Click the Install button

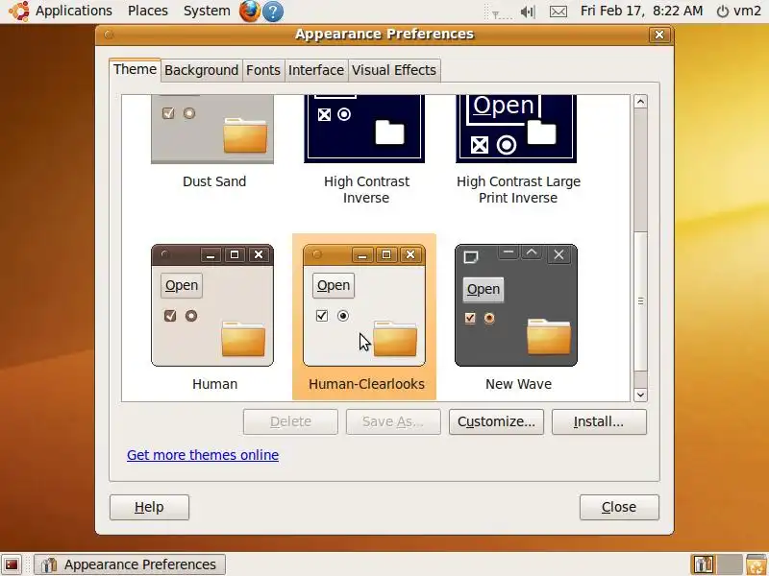pos(599,421)
